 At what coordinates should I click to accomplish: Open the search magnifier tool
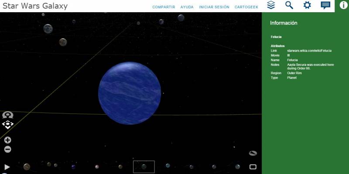(289, 5)
